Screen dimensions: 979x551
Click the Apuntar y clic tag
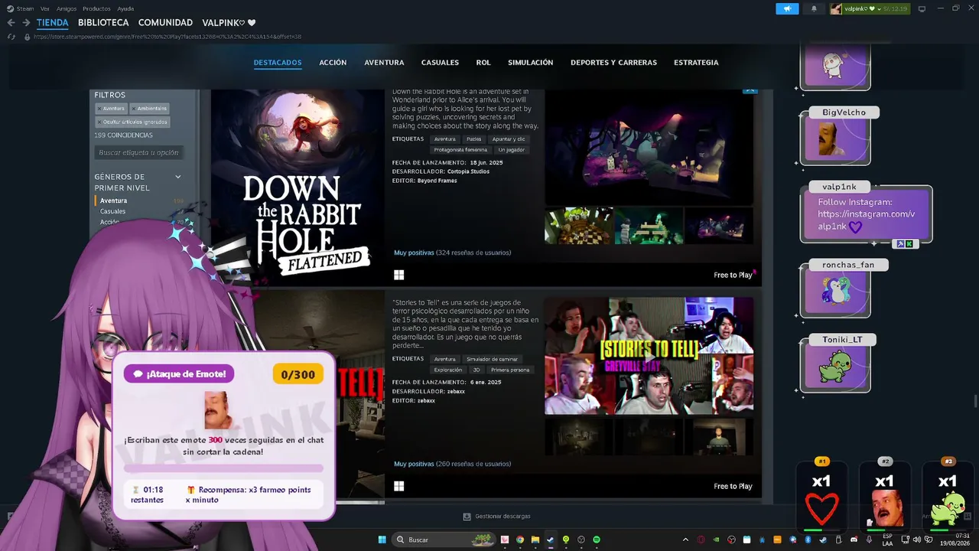509,139
